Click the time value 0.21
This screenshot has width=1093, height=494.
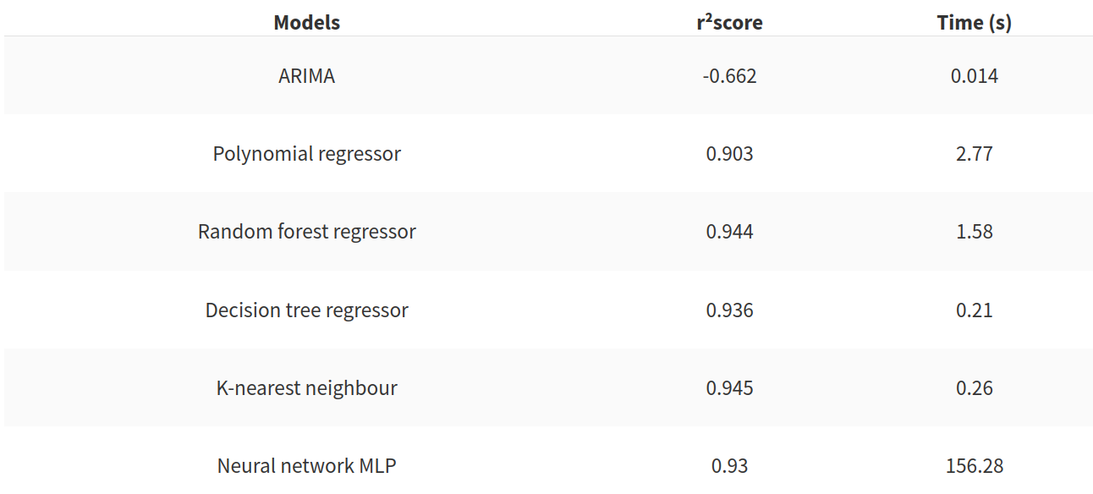(x=974, y=310)
